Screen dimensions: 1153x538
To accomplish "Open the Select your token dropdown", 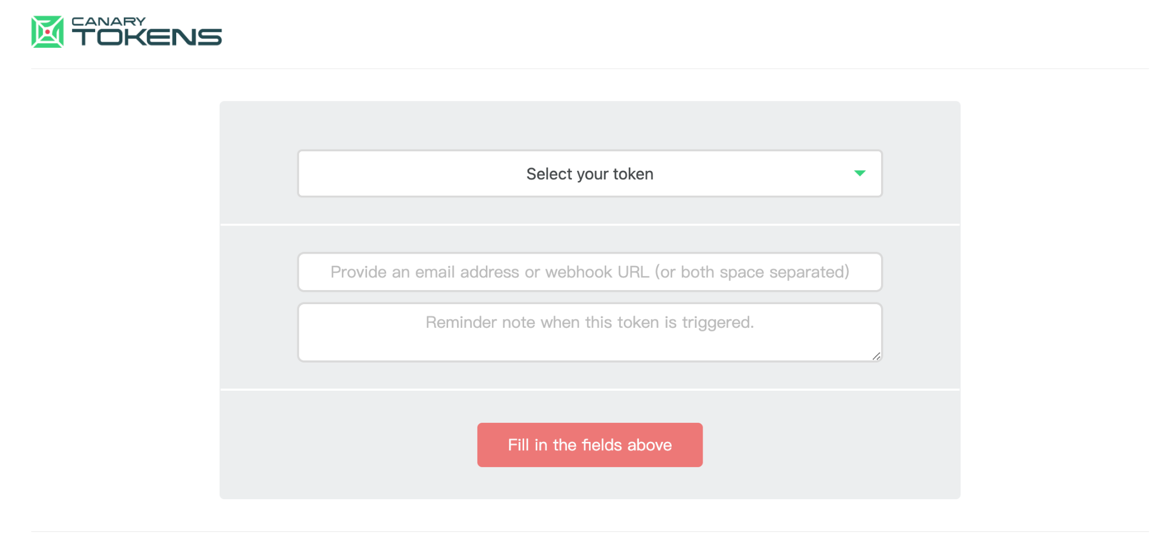I will pyautogui.click(x=589, y=174).
